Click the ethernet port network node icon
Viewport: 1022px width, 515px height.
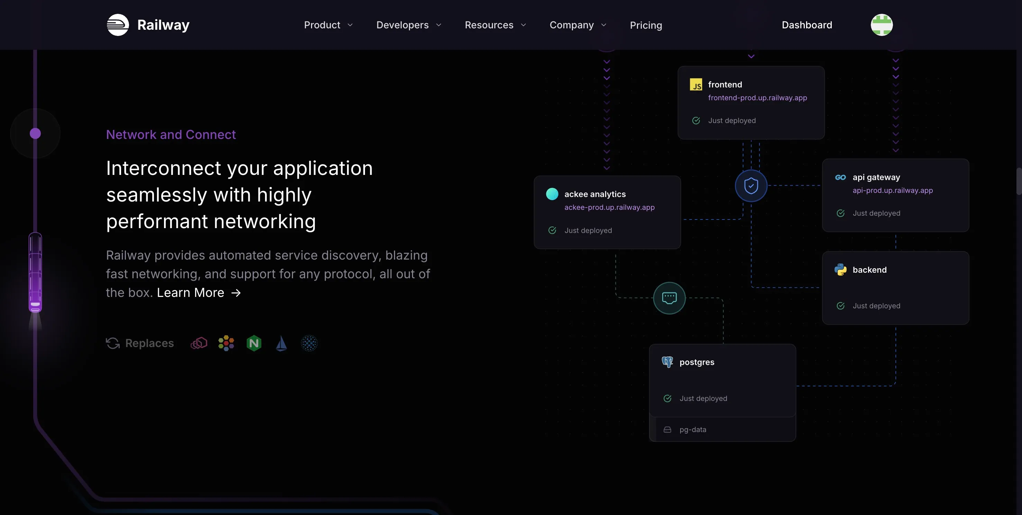[x=669, y=298]
